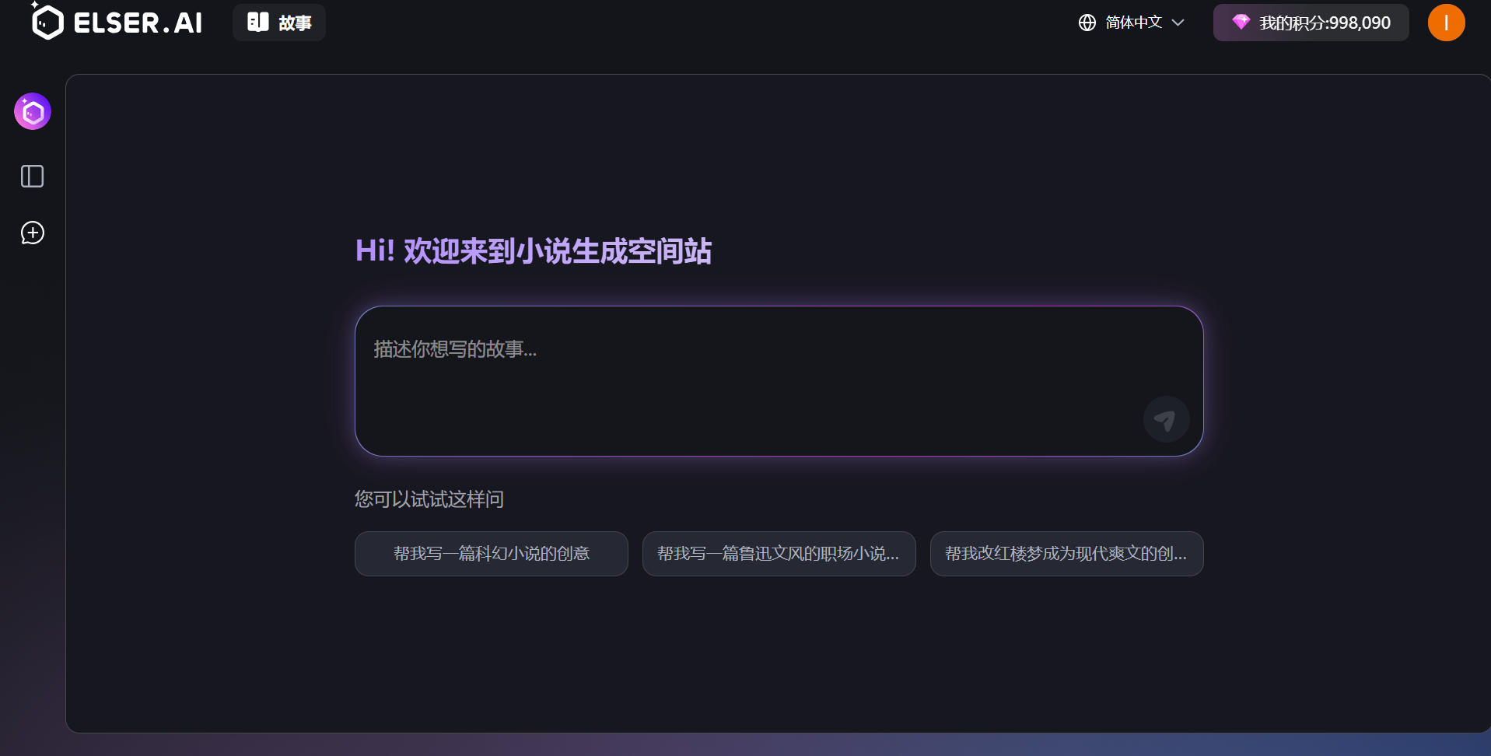Click the 欢迎来到小说生成空间站 heading
1491x756 pixels.
(534, 251)
